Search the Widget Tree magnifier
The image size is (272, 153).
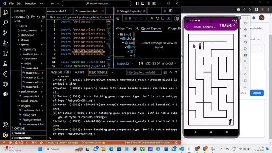point(137,28)
